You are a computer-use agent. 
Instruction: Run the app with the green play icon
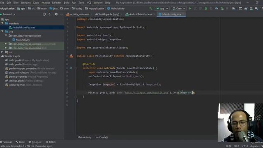tap(190, 8)
